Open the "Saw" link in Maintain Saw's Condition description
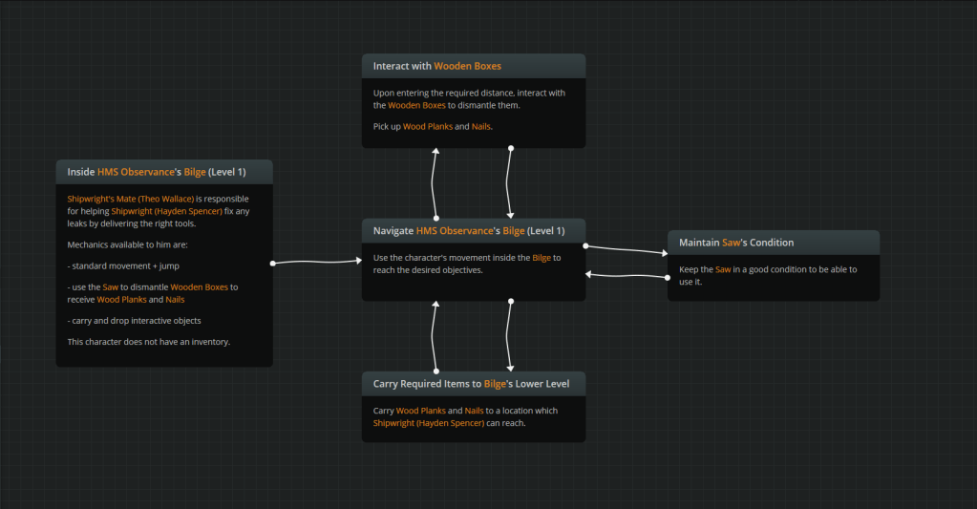 pos(723,269)
